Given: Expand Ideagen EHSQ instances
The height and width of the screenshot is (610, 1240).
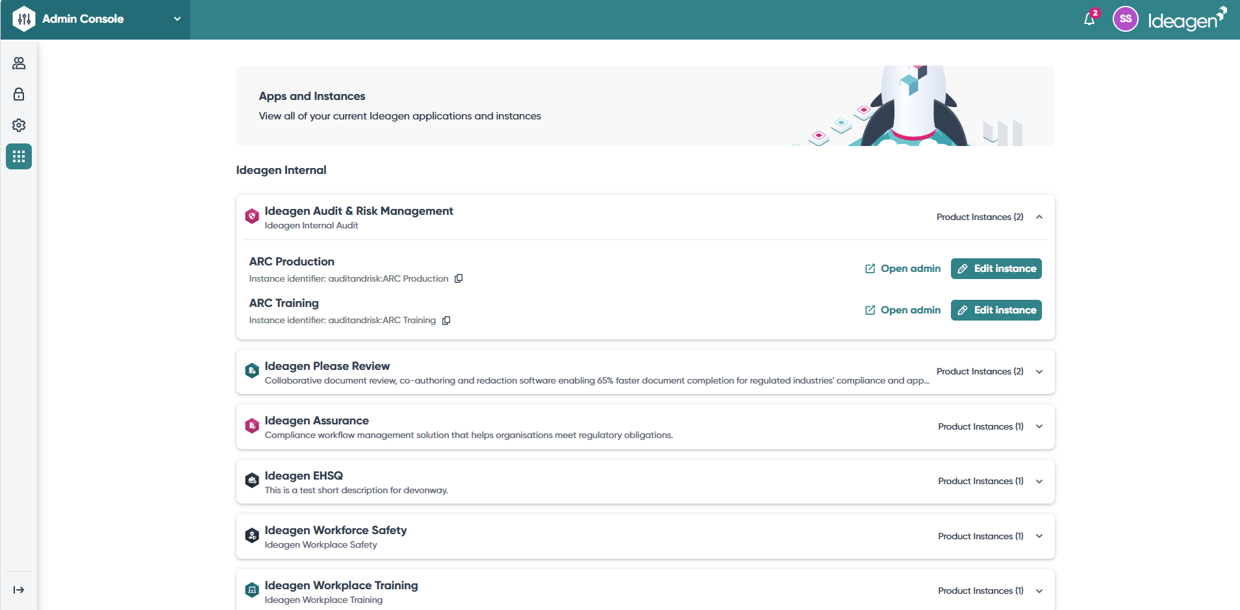Looking at the screenshot, I should pos(1039,482).
